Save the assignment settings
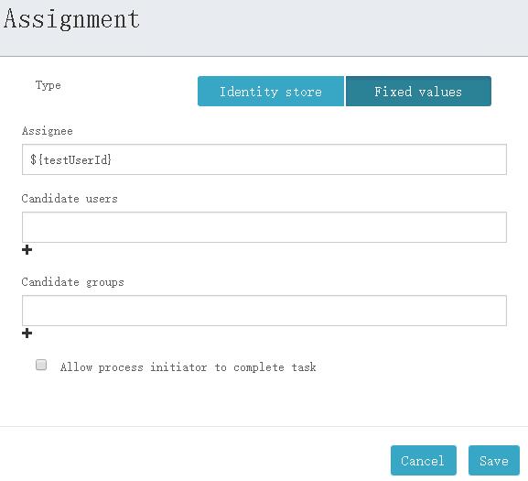This screenshot has height=481, width=528. point(494,461)
